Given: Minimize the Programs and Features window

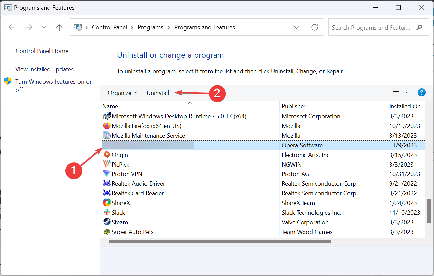Looking at the screenshot, I should point(375,7).
